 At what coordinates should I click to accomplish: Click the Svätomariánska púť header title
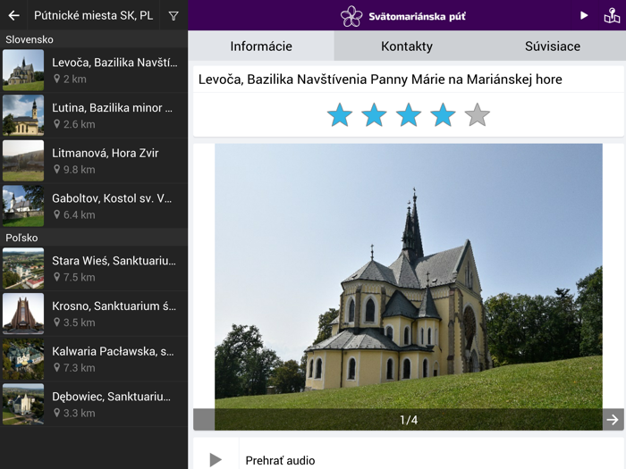(x=417, y=16)
